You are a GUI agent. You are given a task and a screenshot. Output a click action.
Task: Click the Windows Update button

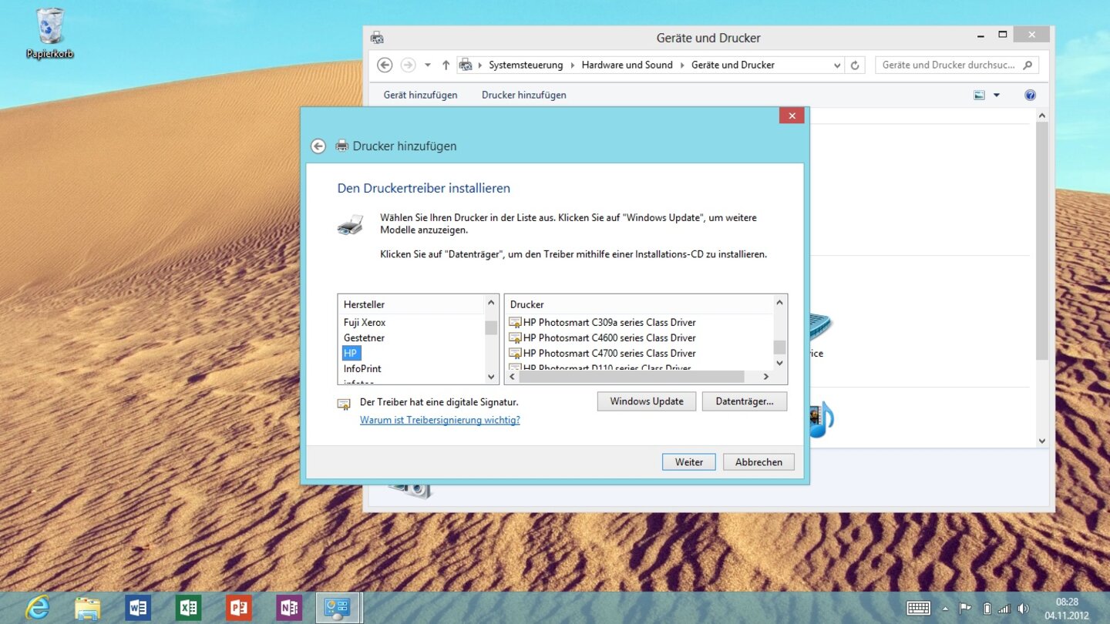coord(647,401)
